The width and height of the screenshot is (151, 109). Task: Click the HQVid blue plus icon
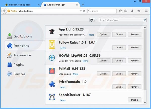(x=52, y=58)
